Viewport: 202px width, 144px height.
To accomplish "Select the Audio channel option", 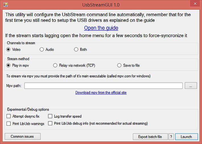I will [42, 49].
